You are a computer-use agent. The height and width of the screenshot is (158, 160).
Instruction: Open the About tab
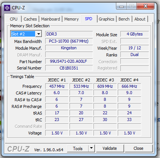140,19
